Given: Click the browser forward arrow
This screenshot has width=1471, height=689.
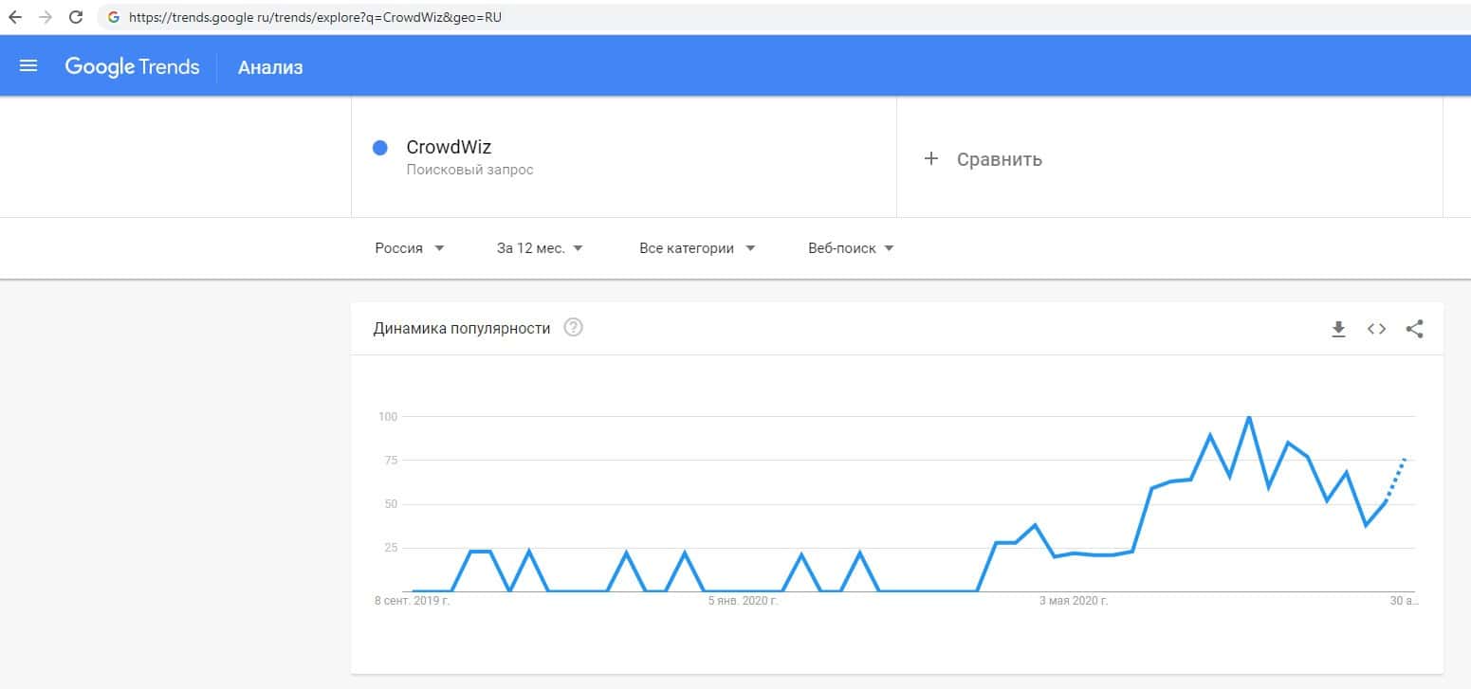Looking at the screenshot, I should pyautogui.click(x=45, y=17).
